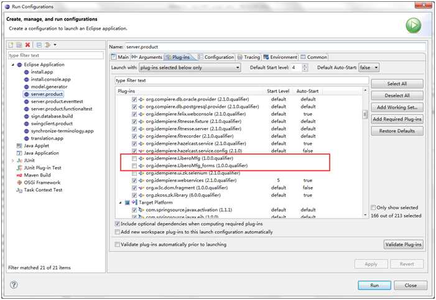Uncheck org.idempiere.felix.webconsole checkbox
The height and width of the screenshot is (300, 436).
134,114
